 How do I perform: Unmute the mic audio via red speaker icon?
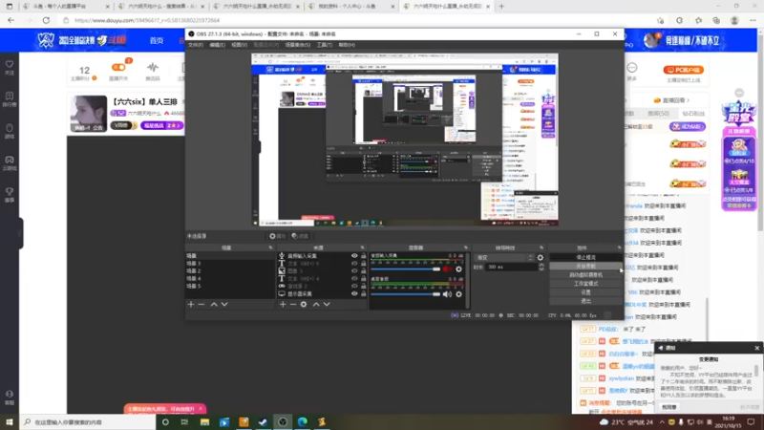pos(447,269)
